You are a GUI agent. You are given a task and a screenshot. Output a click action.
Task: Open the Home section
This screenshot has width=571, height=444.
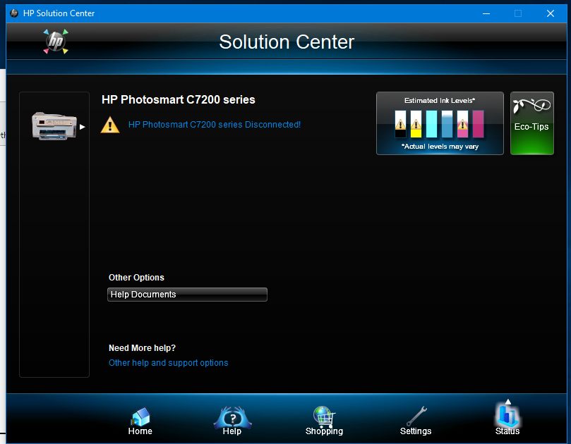(140, 421)
